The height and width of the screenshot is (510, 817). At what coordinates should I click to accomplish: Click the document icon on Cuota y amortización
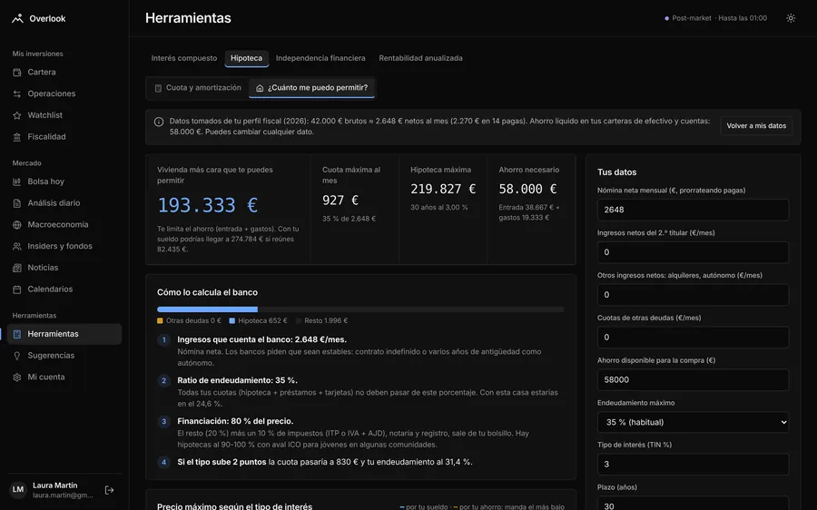tap(158, 88)
